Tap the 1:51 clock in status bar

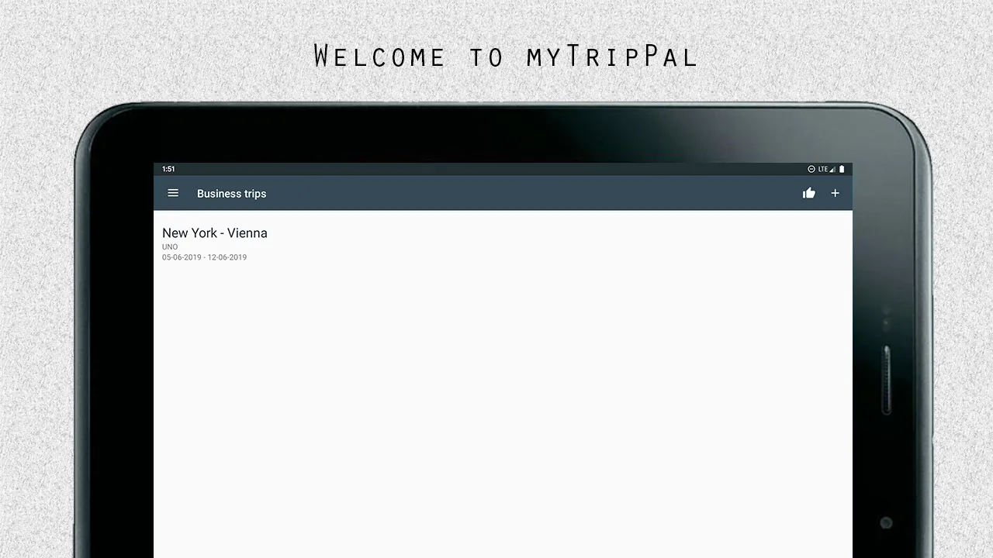click(x=168, y=169)
